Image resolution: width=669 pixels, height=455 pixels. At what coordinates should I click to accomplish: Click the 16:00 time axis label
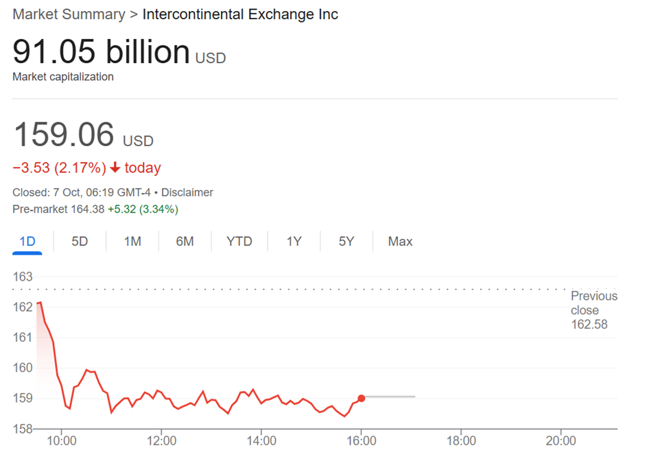362,440
